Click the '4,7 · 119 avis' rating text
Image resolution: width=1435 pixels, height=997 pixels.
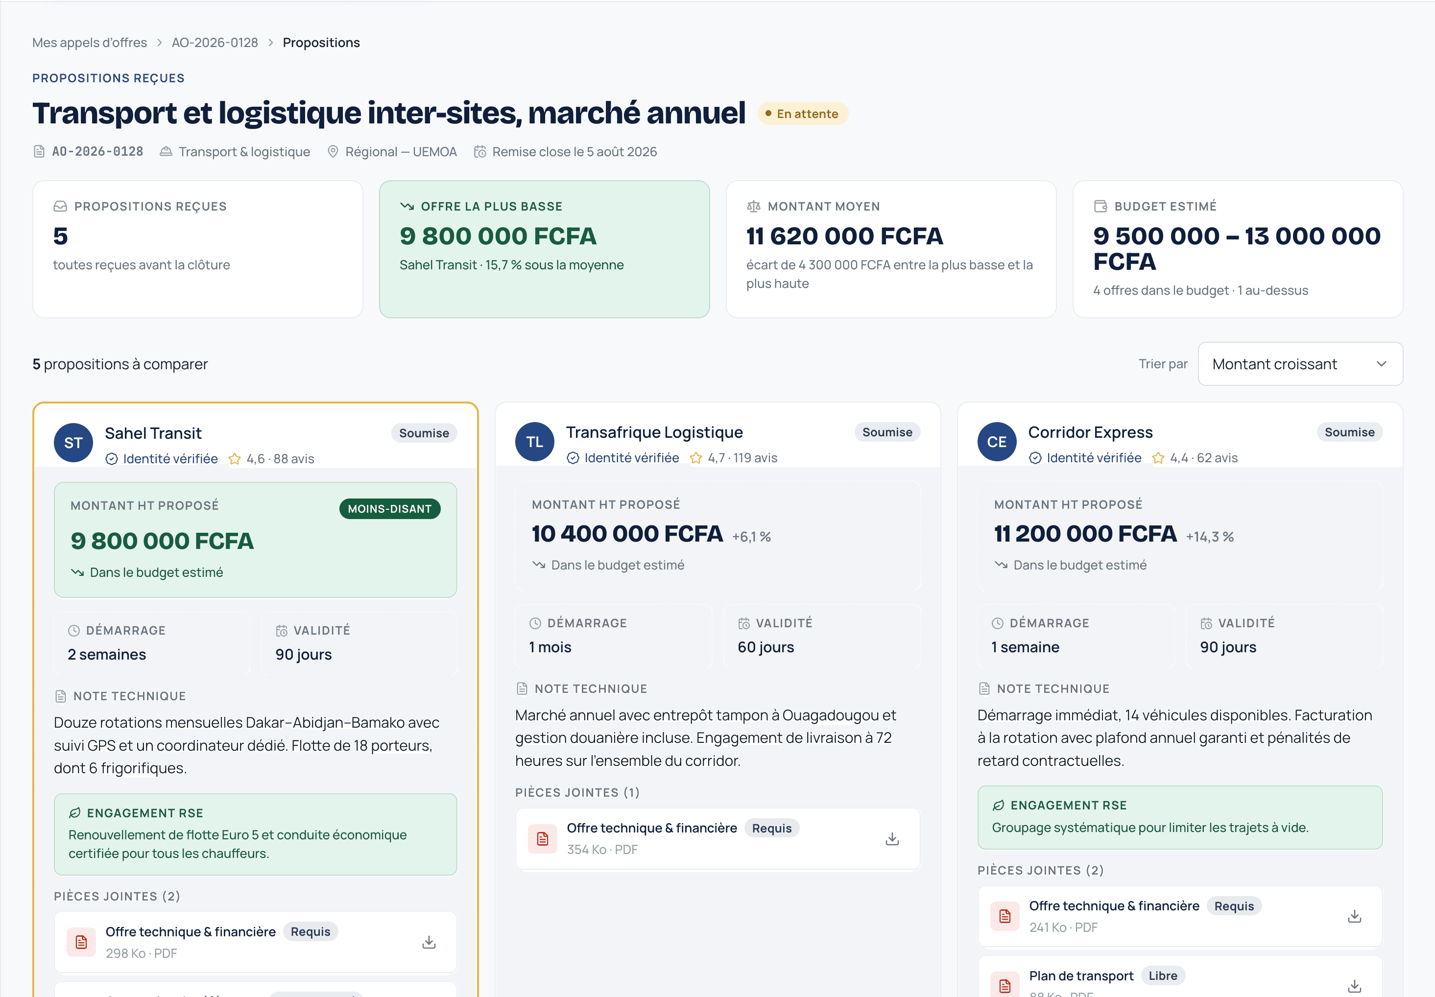[x=742, y=458]
